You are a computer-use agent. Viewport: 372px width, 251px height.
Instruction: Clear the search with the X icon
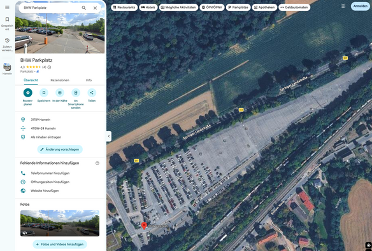pyautogui.click(x=95, y=8)
